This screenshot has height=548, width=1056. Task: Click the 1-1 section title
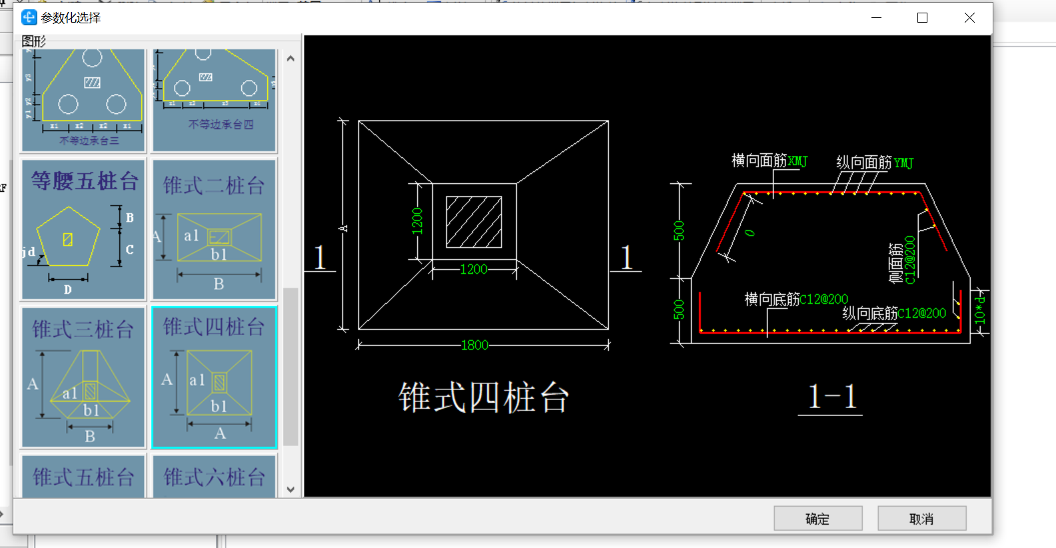pos(831,398)
